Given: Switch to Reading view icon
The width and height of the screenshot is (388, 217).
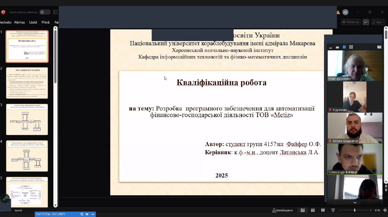Looking at the screenshot, I should [x=323, y=210].
